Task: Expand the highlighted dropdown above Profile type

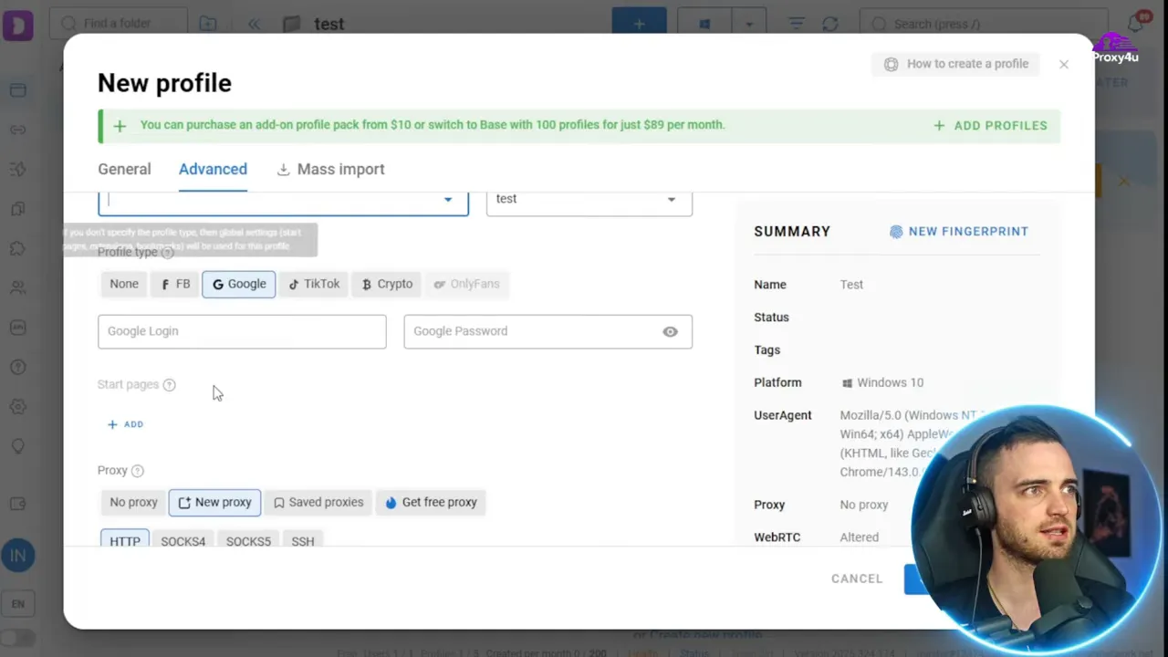Action: [x=447, y=200]
